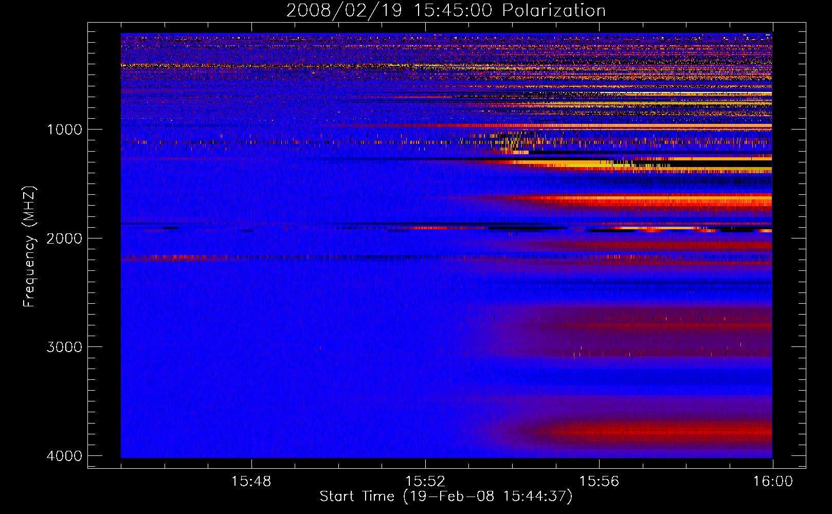832x514 pixels.
Task: Select the 3000 frequency tick label
Action: click(64, 347)
